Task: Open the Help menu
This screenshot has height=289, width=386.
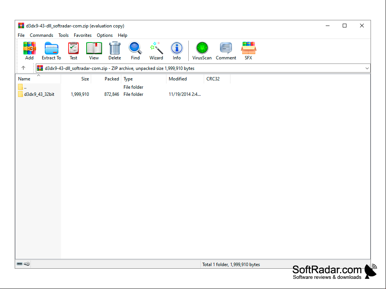Action: tap(122, 35)
